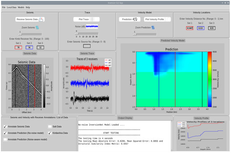
Task: Click the Zoom Prediction magnifier icon
Action: click(153, 28)
